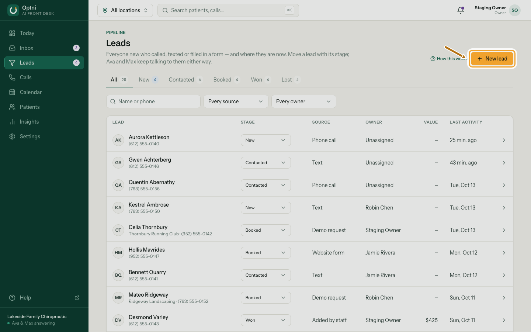Open Gwen Achterberg row chevron arrow
This screenshot has height=332, width=531.
click(x=504, y=163)
